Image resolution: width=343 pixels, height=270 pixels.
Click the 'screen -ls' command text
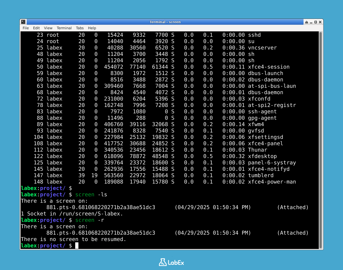pos(91,194)
